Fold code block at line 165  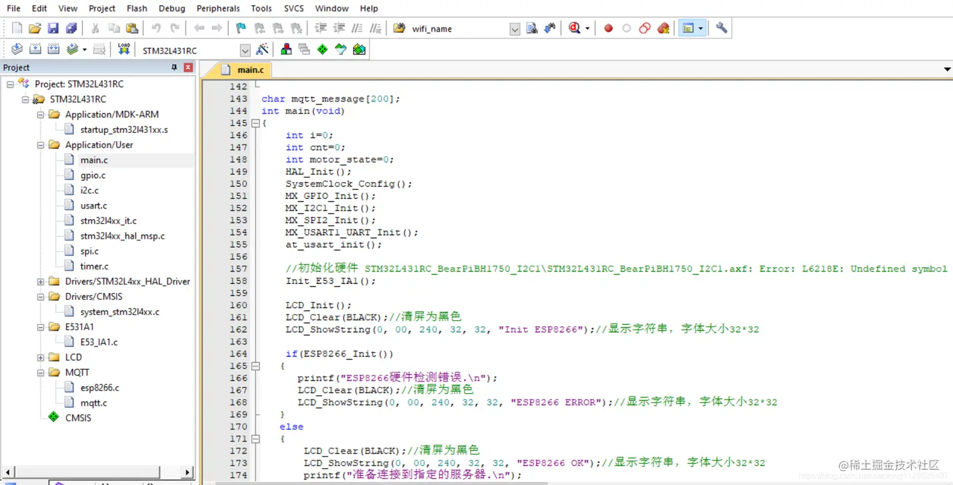point(255,366)
